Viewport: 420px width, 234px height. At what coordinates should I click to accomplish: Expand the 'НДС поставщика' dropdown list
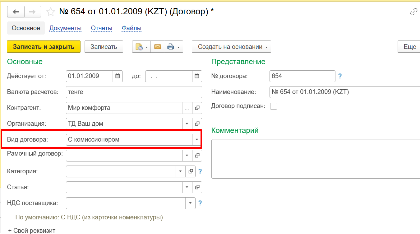(190, 203)
